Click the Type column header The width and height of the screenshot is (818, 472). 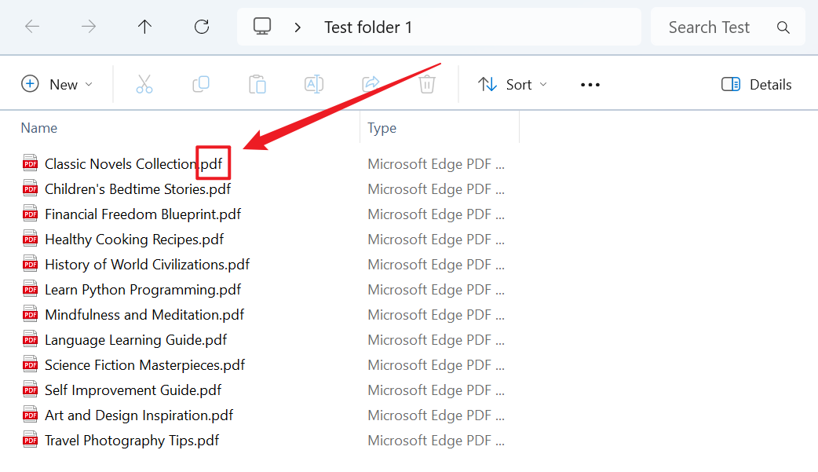(382, 127)
